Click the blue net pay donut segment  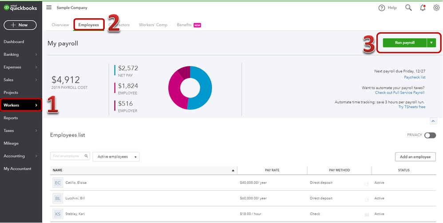click(202, 87)
